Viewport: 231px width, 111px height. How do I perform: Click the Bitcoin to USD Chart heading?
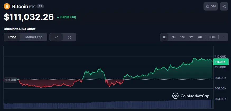(20, 29)
